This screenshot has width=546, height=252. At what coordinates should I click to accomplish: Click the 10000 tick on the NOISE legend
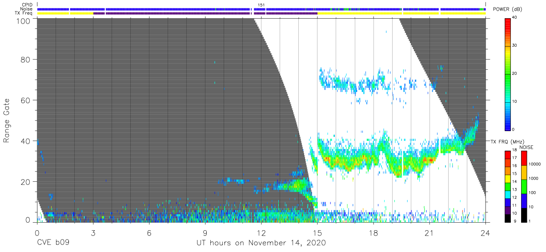(534, 164)
